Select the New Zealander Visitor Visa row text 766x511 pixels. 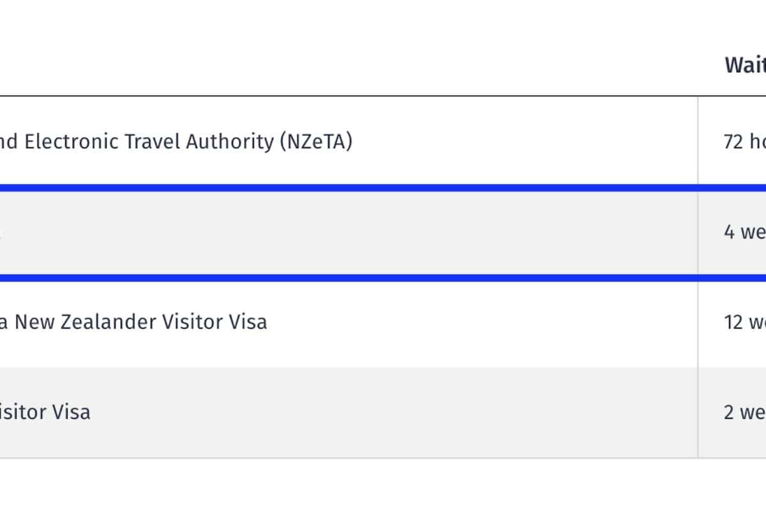pos(133,322)
